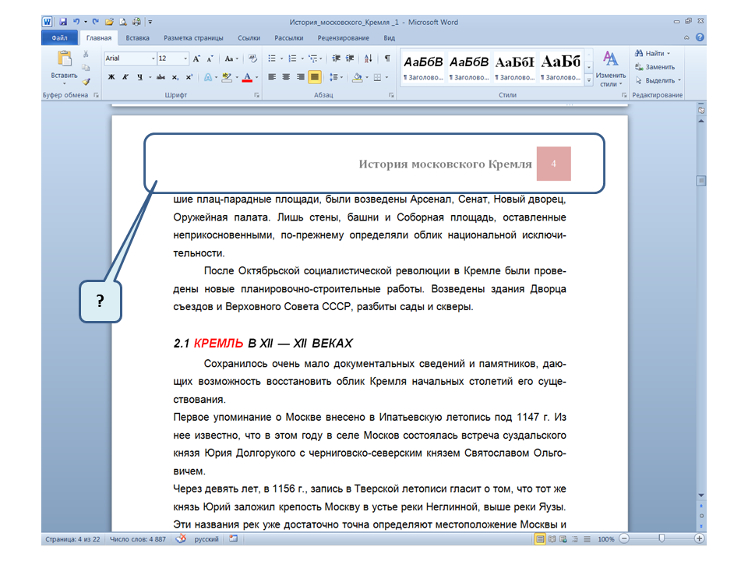Click the Help question mark icon
This screenshot has width=748, height=561.
point(700,37)
